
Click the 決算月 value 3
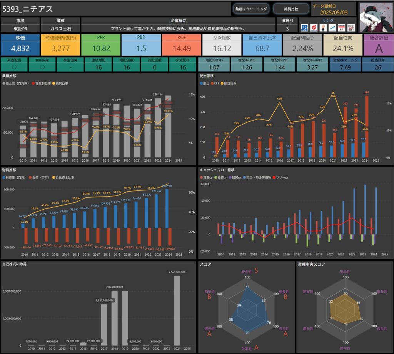click(x=287, y=28)
